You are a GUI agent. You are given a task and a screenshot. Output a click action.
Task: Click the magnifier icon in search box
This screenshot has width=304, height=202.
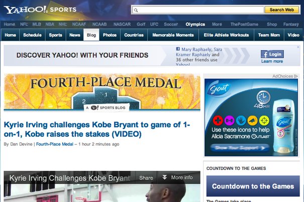click(x=136, y=10)
